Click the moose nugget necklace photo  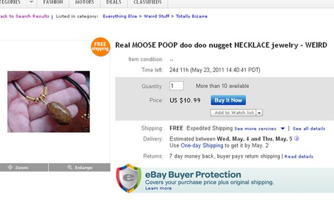(x=49, y=102)
